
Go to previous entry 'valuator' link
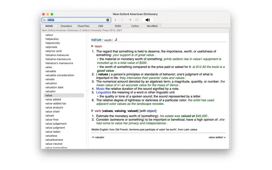98,137
